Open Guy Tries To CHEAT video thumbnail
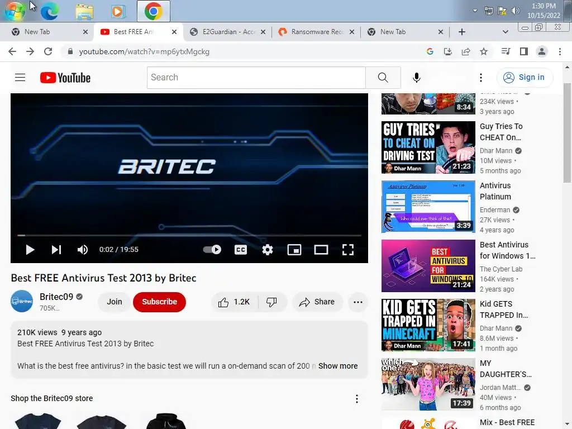 [x=428, y=147]
